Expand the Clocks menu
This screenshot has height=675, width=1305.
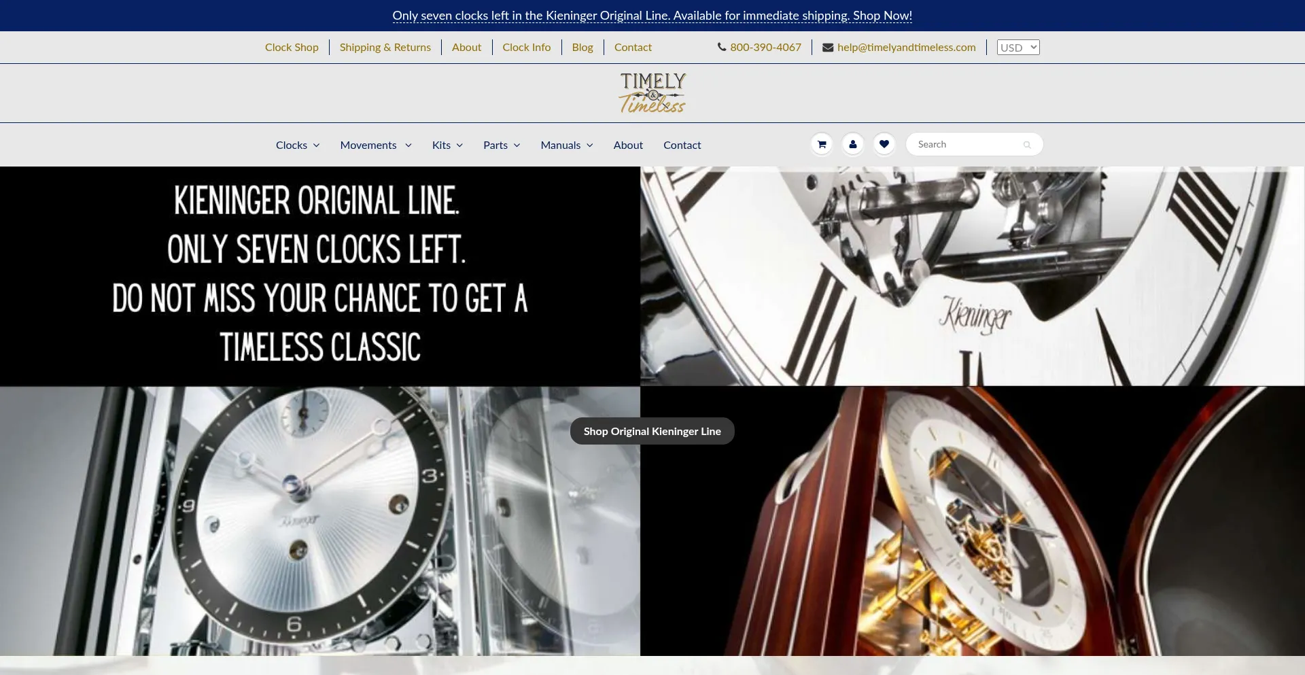coord(298,145)
